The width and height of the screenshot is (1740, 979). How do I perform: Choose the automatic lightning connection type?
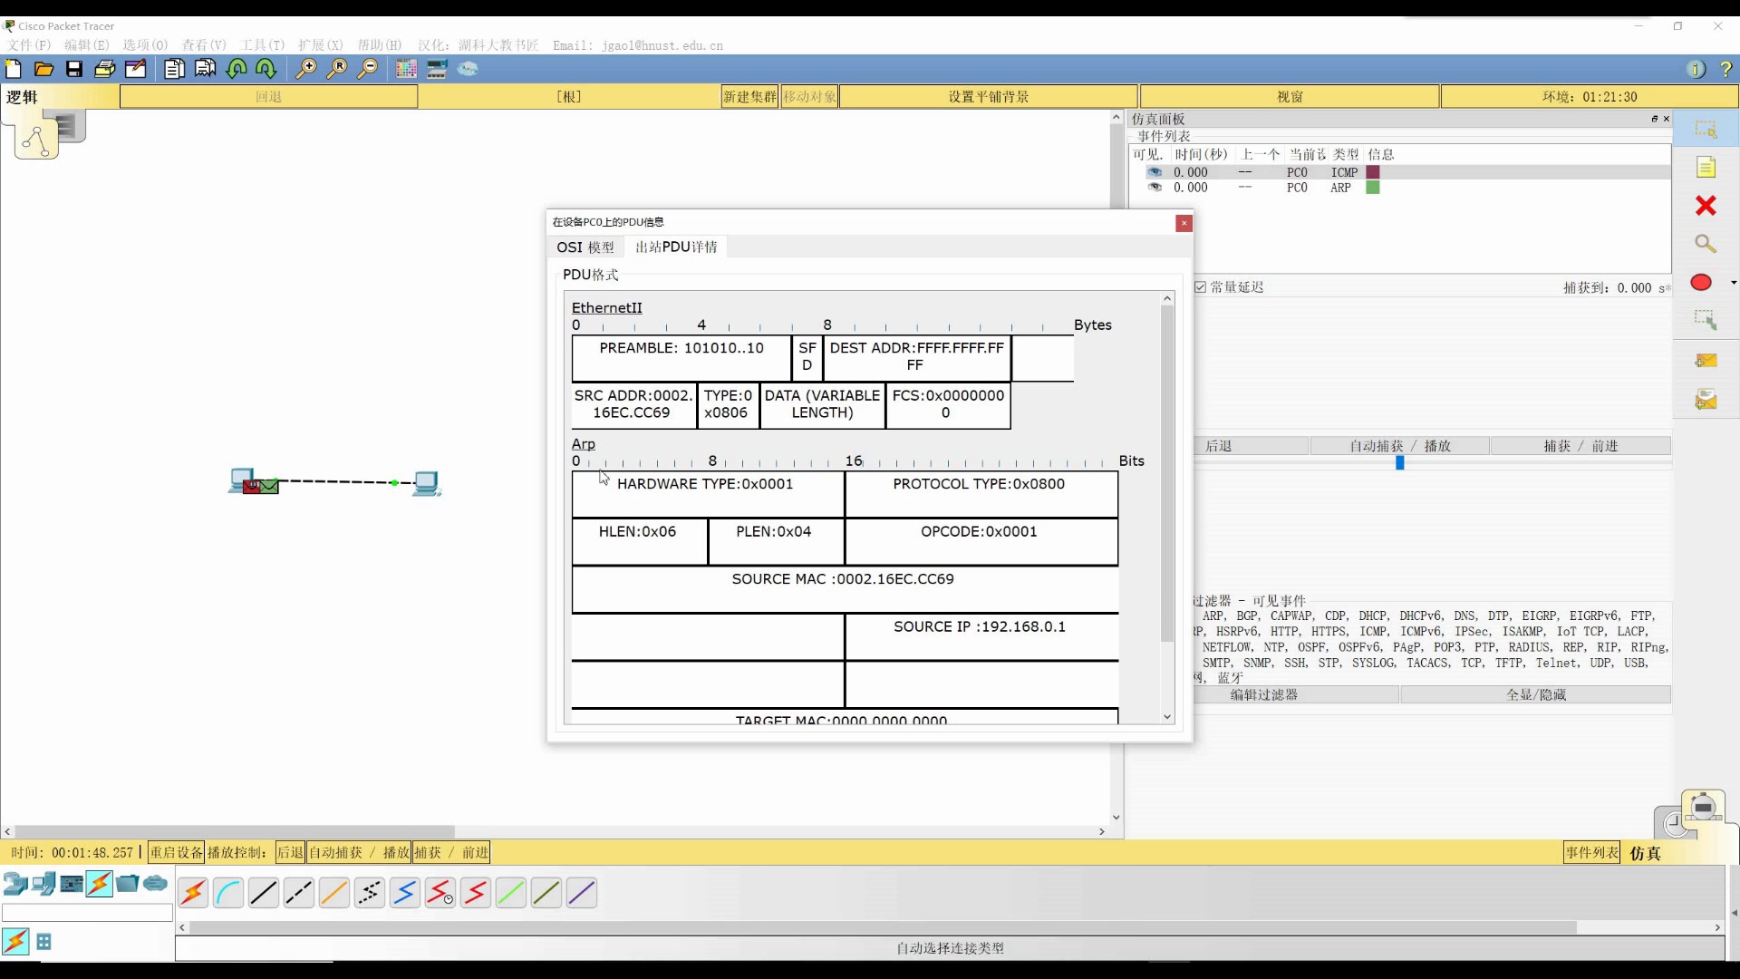(x=193, y=893)
